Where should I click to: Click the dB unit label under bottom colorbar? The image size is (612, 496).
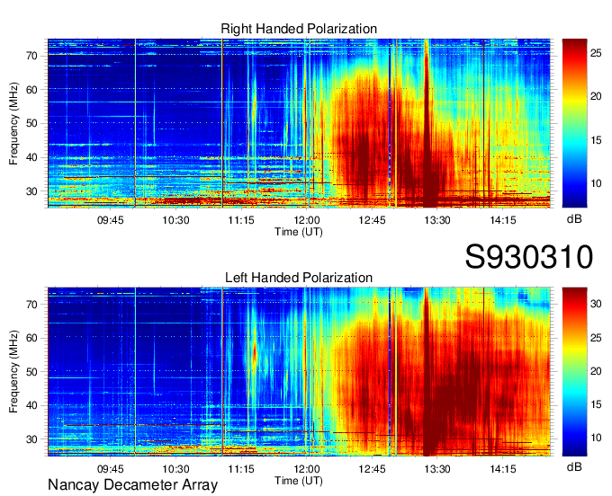(x=574, y=466)
